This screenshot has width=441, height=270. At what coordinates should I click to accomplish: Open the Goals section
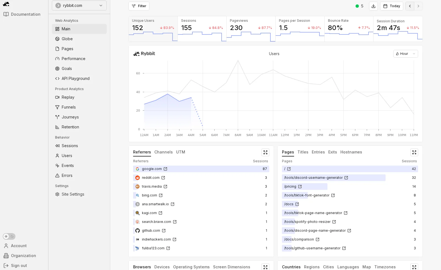click(x=79, y=69)
